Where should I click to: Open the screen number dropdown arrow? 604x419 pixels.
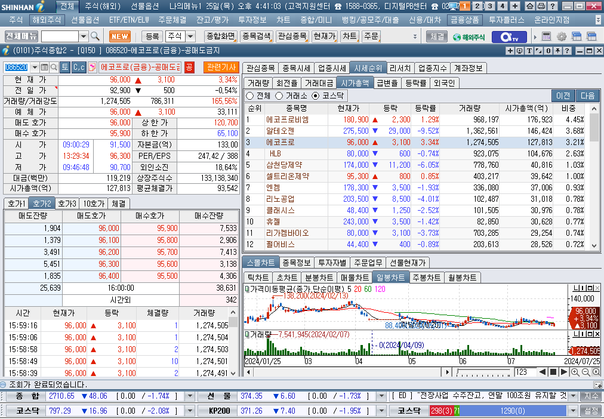click(x=84, y=36)
